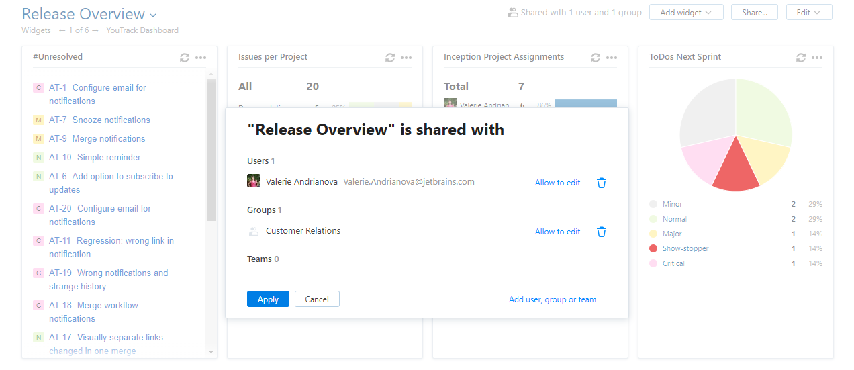Open issue AT-17 Visually separate links
The width and height of the screenshot is (854, 370).
(106, 344)
